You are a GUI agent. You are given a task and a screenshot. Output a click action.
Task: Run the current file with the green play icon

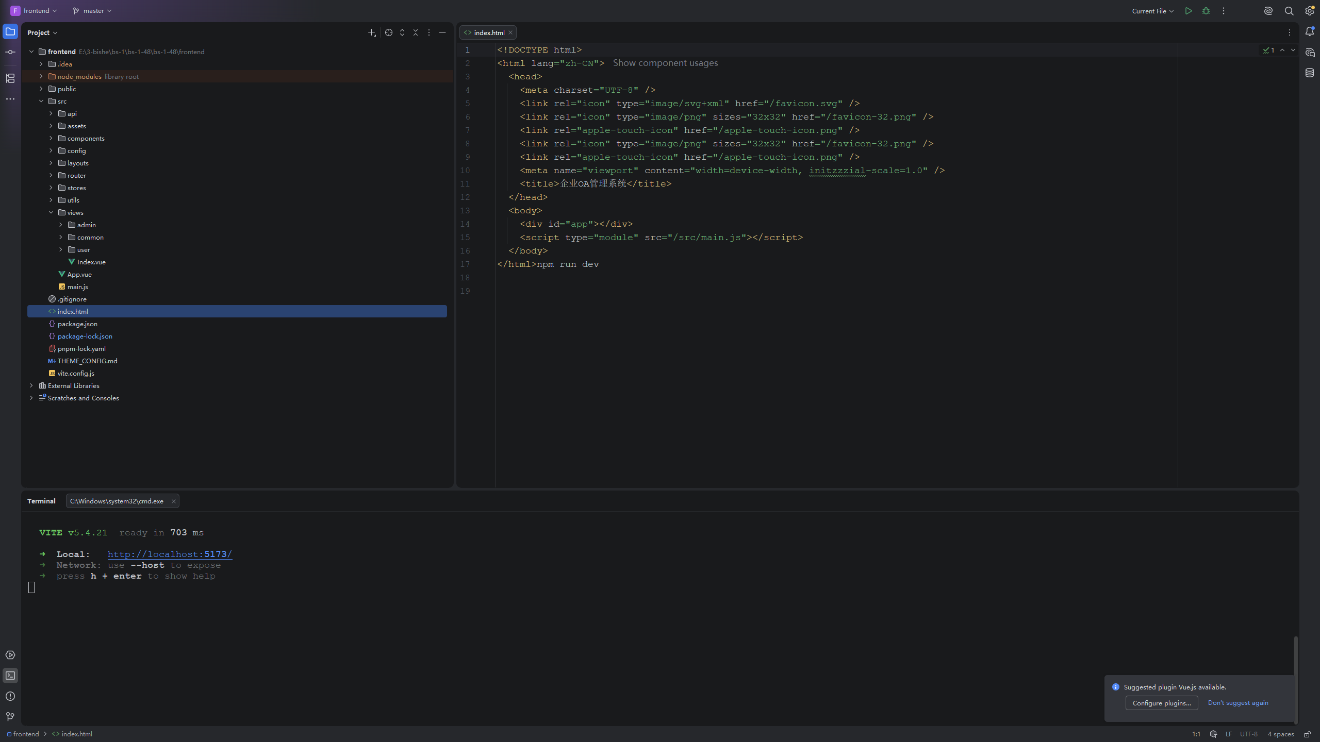tap(1189, 11)
